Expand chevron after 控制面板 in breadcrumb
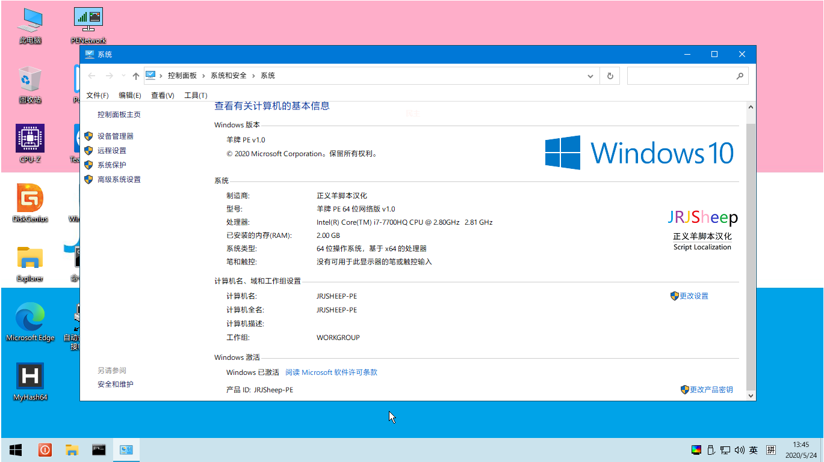 tap(204, 76)
